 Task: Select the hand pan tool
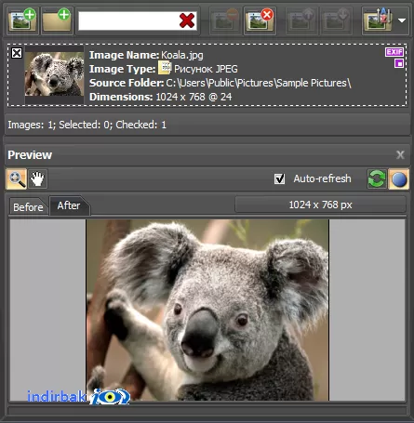37,179
